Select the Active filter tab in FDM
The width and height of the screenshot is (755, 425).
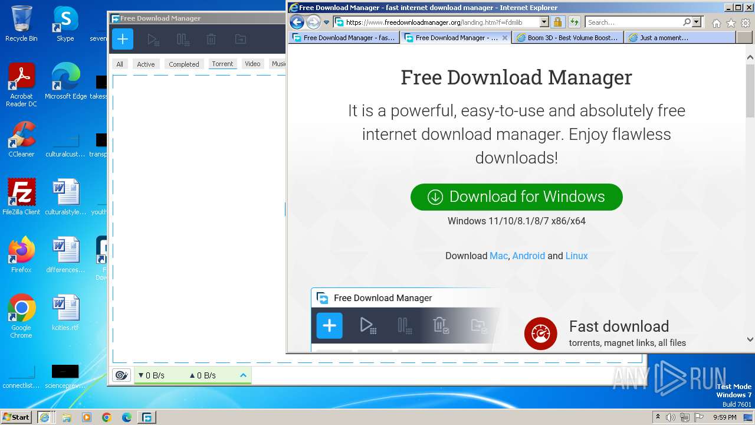(x=146, y=64)
